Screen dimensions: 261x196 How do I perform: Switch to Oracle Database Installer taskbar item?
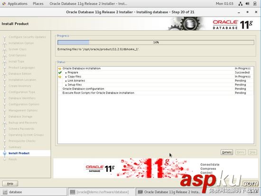click(x=170, y=192)
